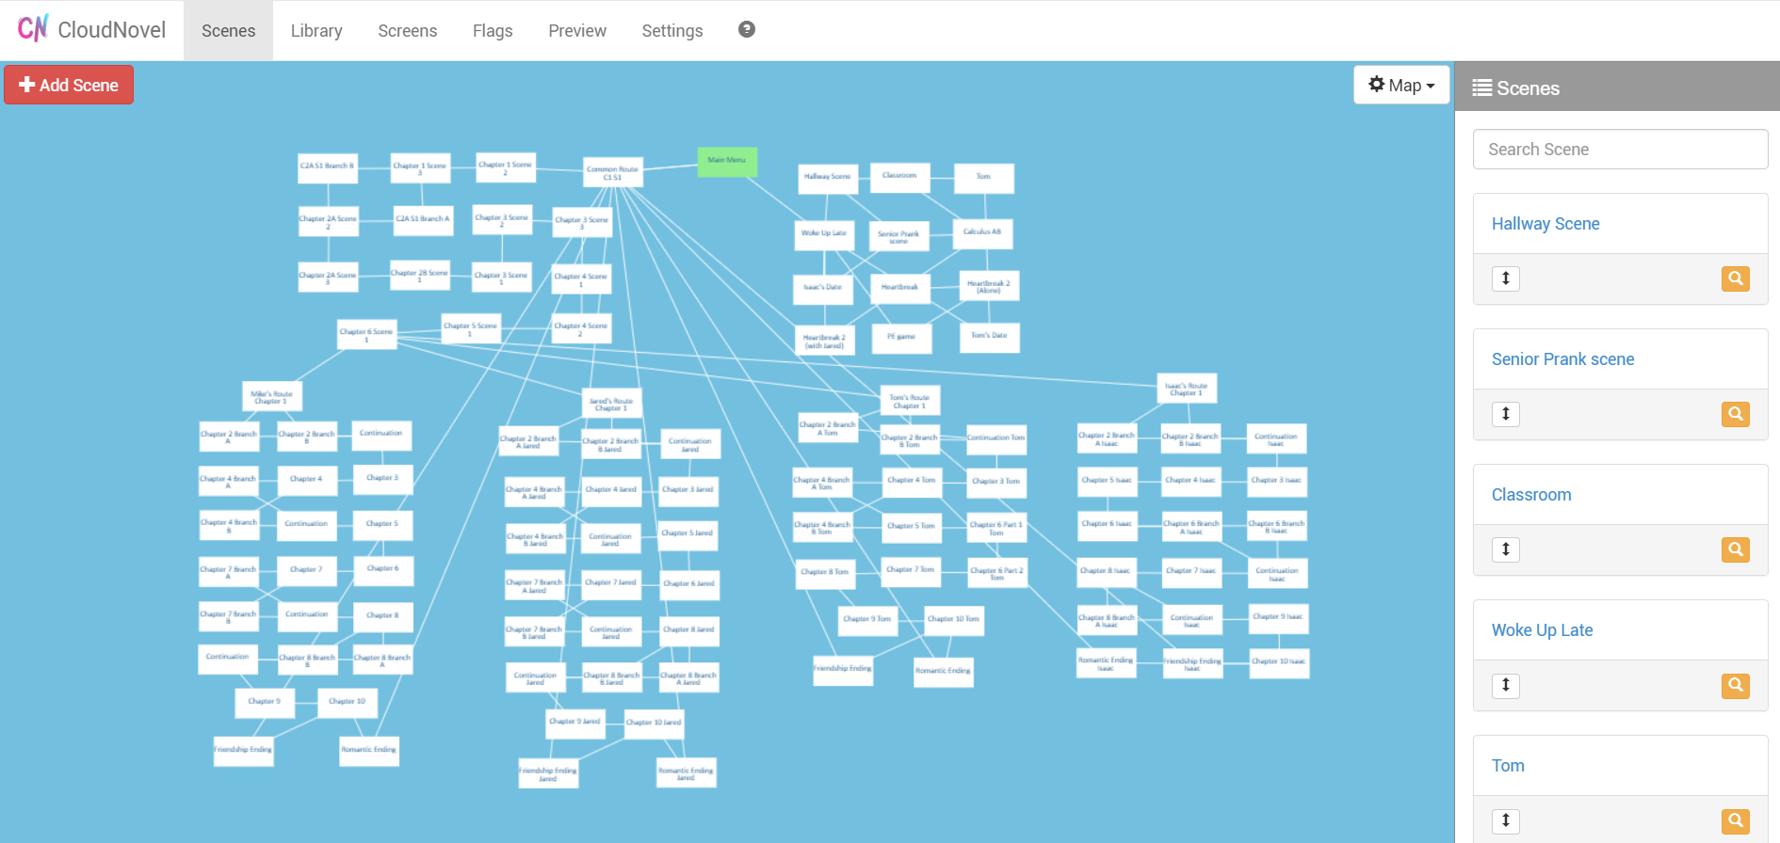Select the Tom's Route Chapter 1 node
Screen dimensions: 1780x843
point(910,400)
